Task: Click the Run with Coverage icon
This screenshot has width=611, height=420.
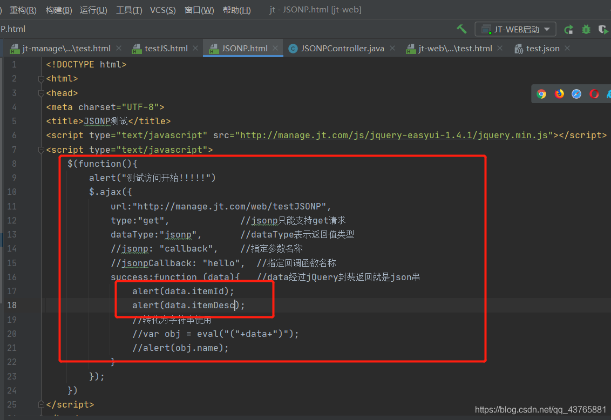Action: click(603, 29)
